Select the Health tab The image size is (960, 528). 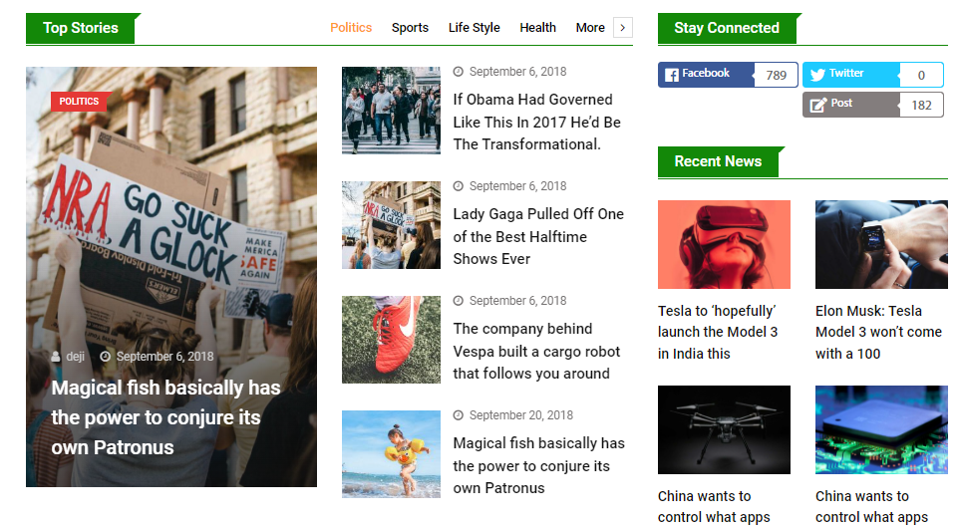pyautogui.click(x=537, y=28)
